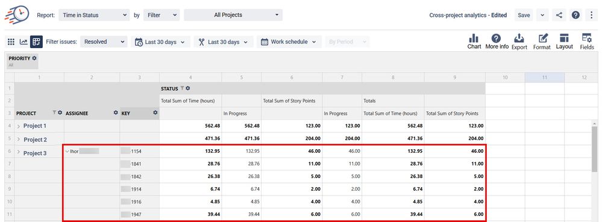The width and height of the screenshot is (602, 222).
Task: Expand the Project 1 row
Action: click(19, 126)
